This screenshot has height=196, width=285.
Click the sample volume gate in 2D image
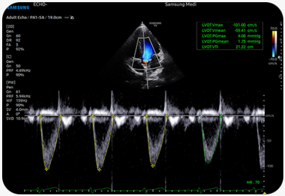(146, 60)
